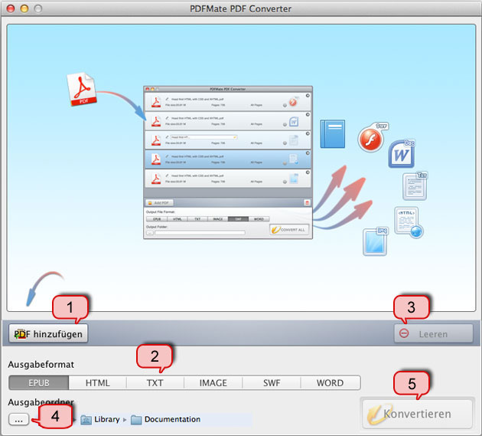Click the red minus icon on Leeren
Image resolution: width=482 pixels, height=436 pixels.
click(404, 333)
